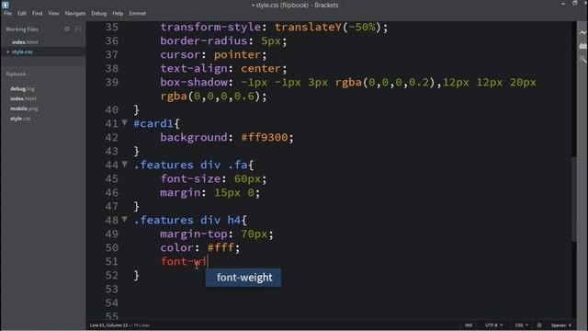Viewport: 588px width, 331px height.
Task: Open debug.log in the project tree
Action: coord(22,89)
